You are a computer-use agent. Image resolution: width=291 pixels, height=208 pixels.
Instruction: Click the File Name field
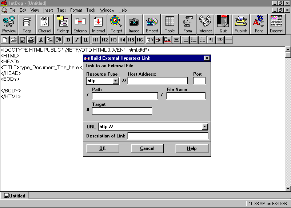point(186,96)
